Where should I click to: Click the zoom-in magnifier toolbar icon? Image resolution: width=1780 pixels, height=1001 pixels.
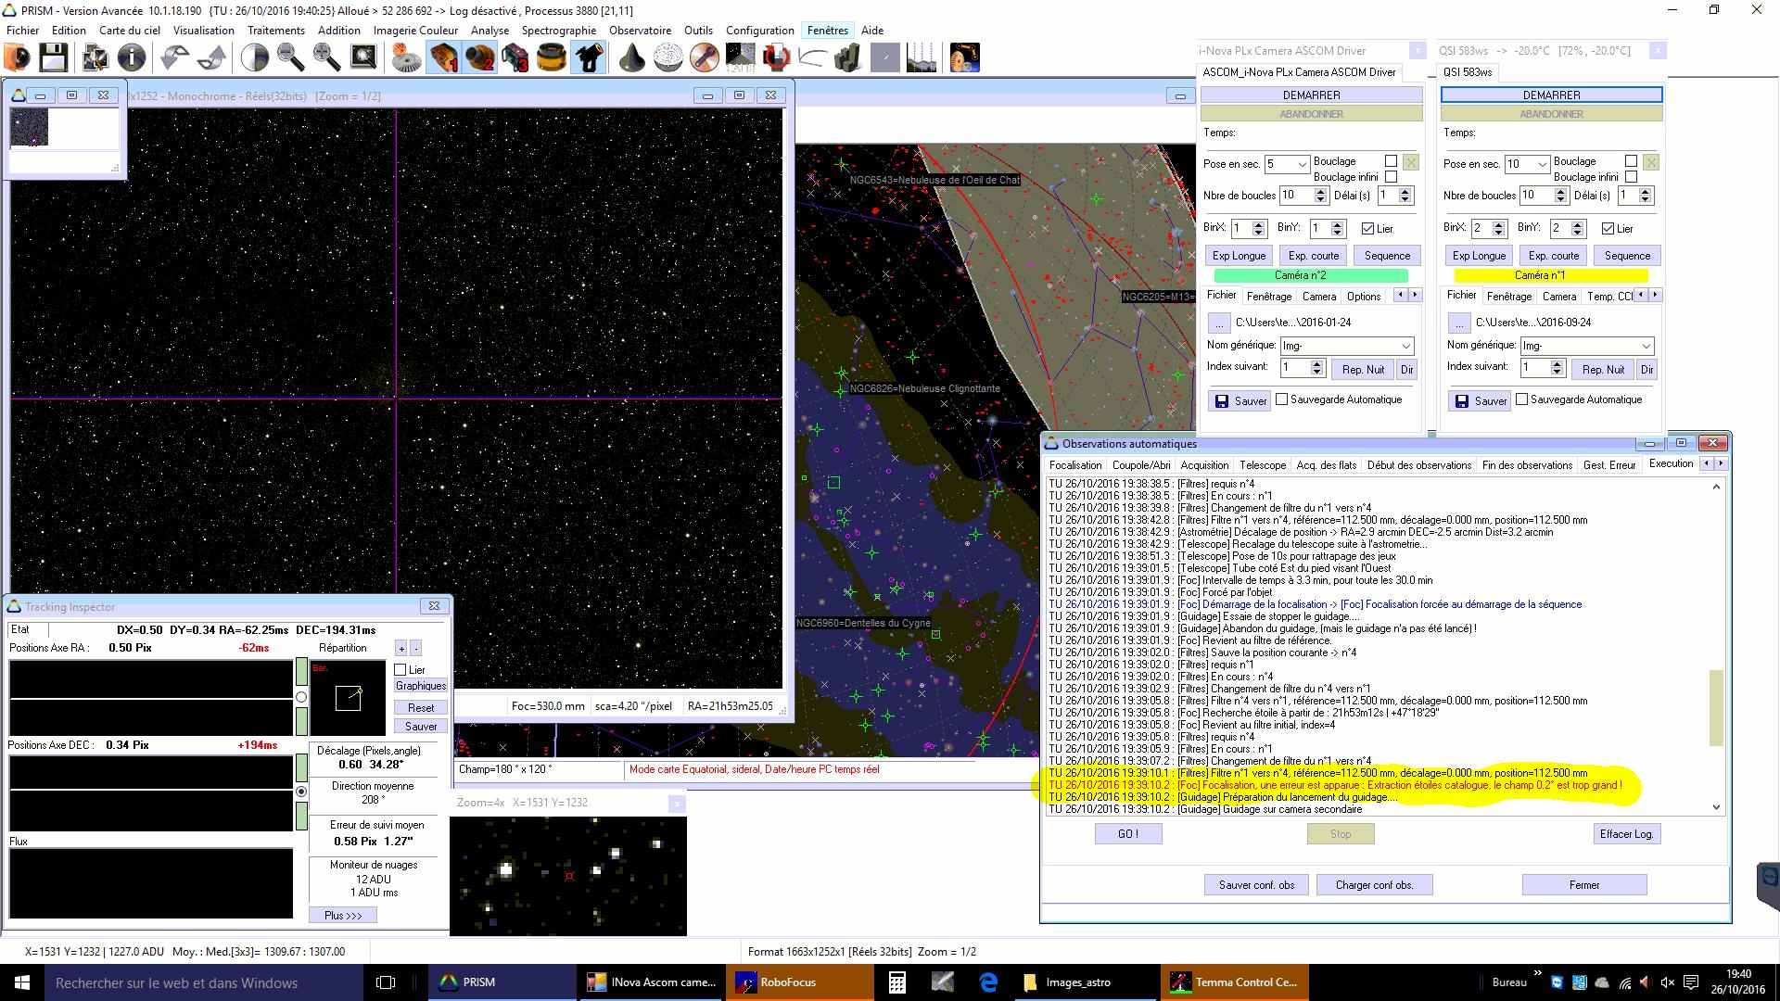[326, 57]
